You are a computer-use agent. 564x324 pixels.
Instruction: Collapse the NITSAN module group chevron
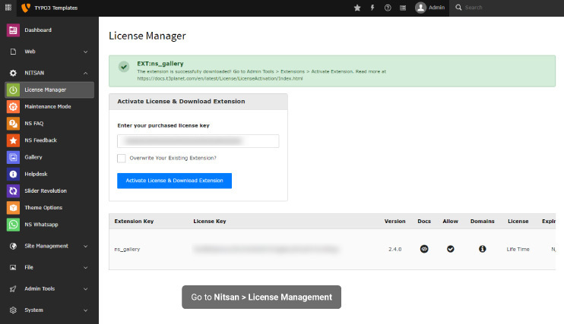click(86, 73)
